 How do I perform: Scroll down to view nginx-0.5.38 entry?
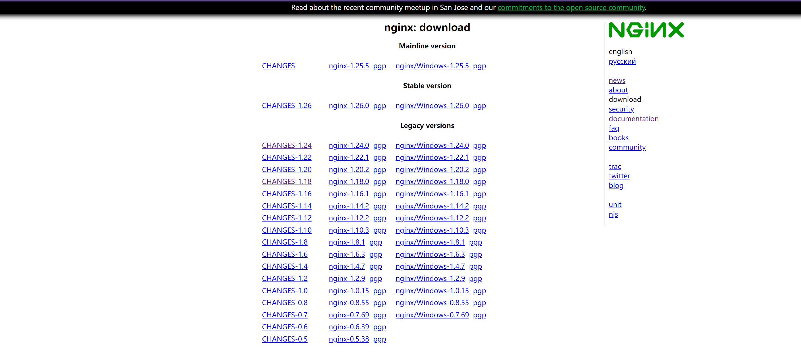348,339
